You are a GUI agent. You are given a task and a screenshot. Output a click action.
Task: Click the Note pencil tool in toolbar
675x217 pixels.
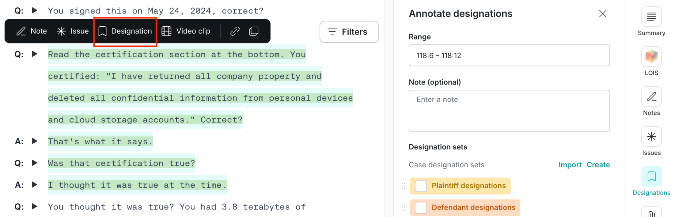coord(32,31)
